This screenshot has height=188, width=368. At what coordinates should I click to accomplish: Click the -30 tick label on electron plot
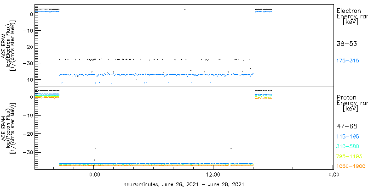(x=29, y=63)
